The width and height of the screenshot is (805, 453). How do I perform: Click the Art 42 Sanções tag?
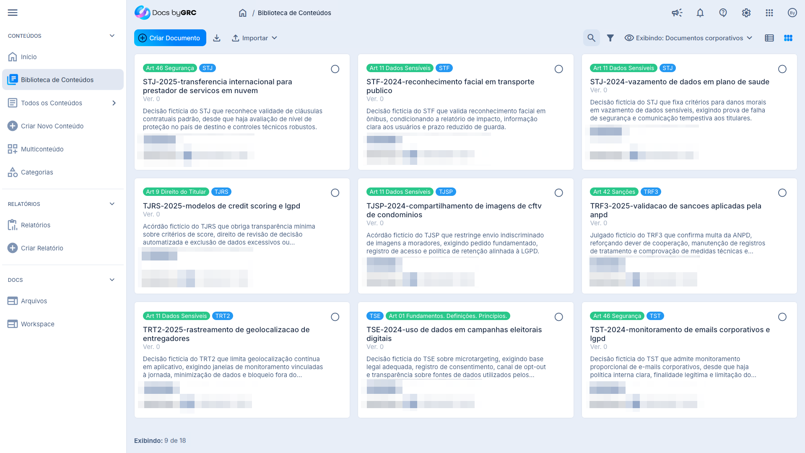point(614,192)
